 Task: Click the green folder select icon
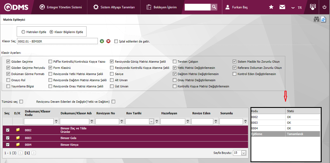[x=102, y=41]
